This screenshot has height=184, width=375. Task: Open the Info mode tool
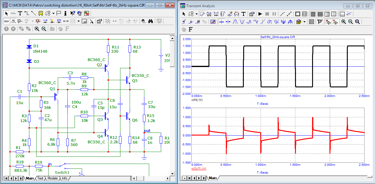point(66,13)
